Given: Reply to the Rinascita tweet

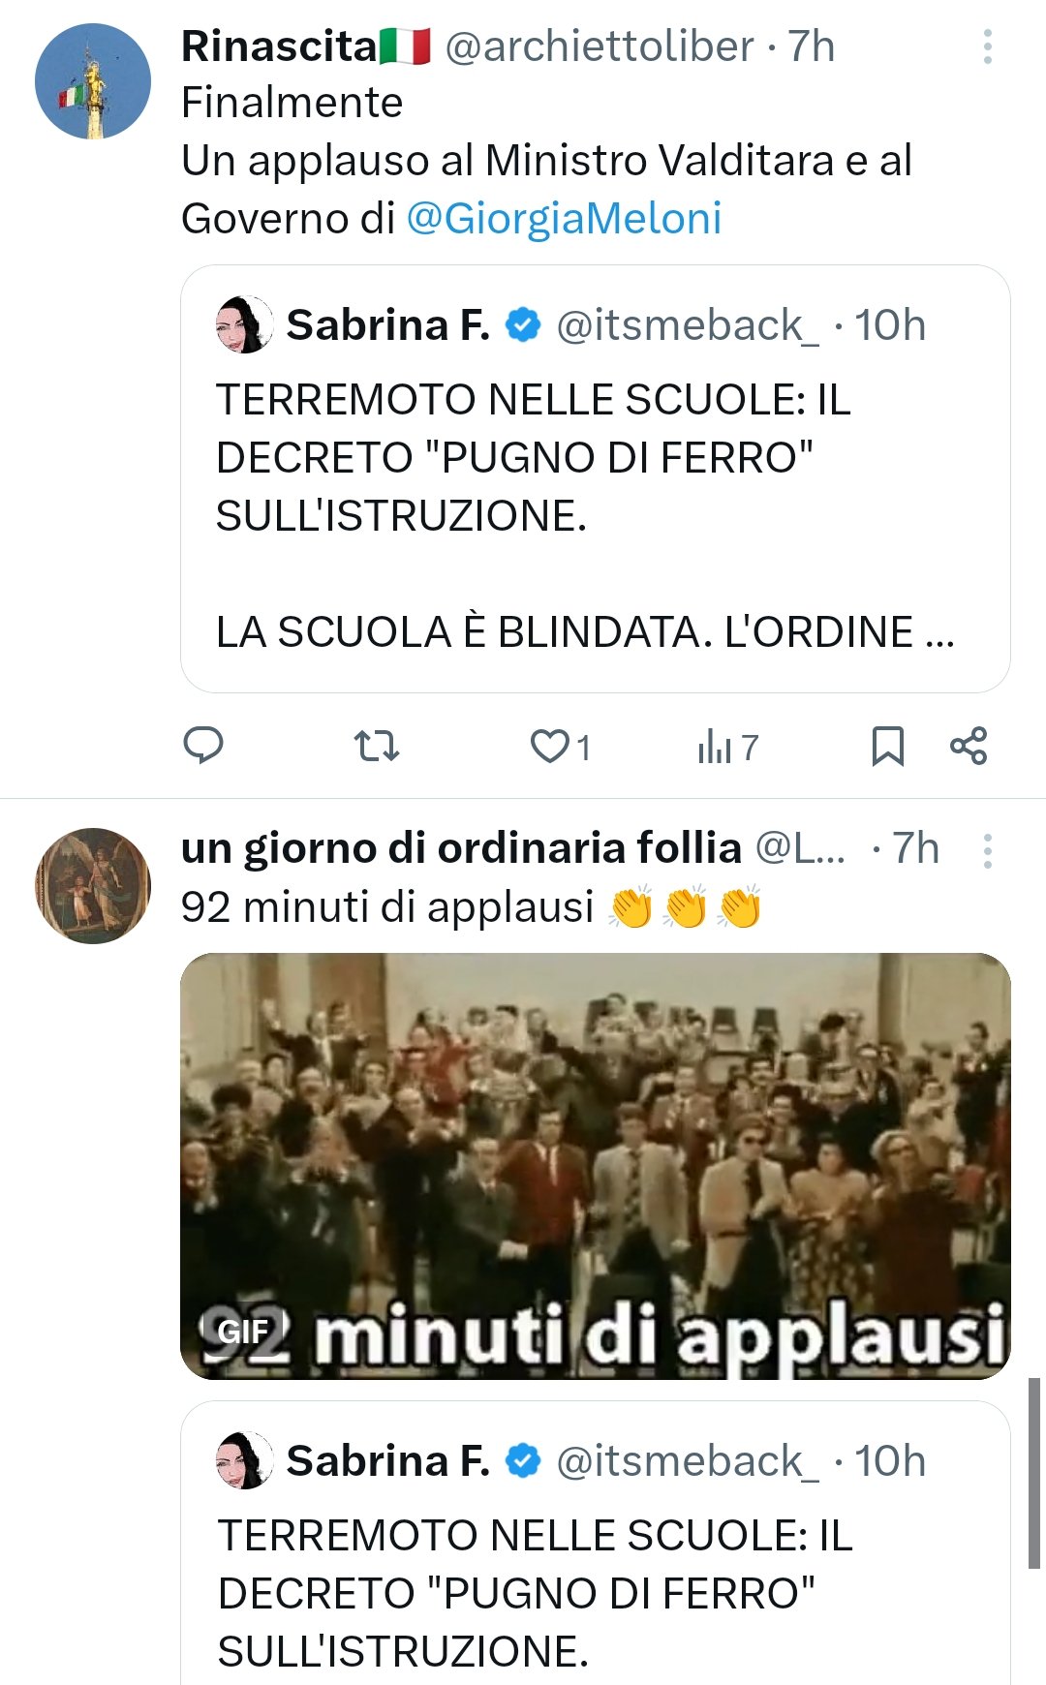Looking at the screenshot, I should (x=203, y=746).
